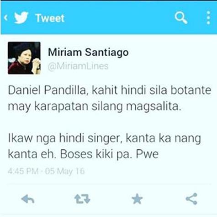Click the empty blue header bar area
This screenshot has height=217, width=217.
coord(119,18)
